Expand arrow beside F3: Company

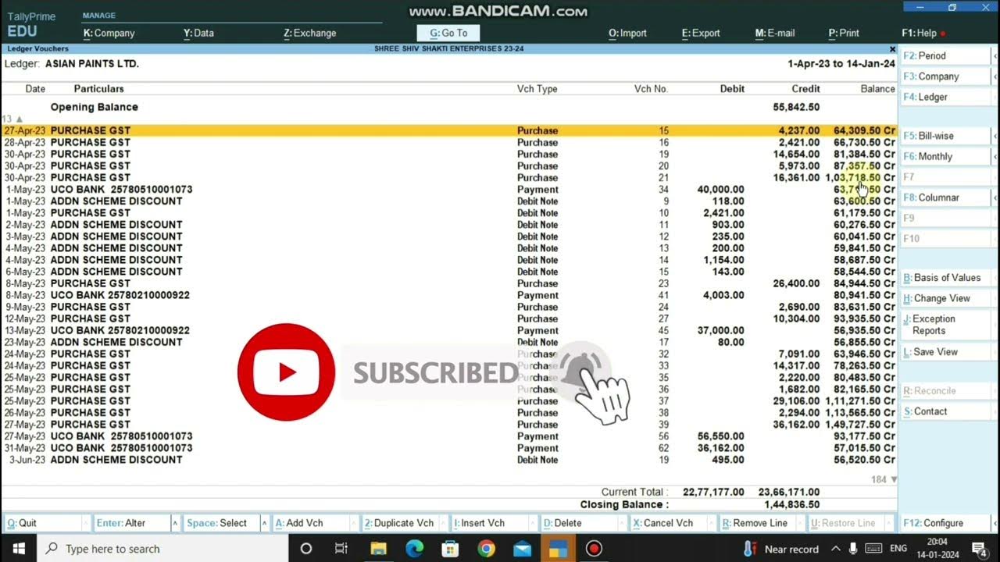995,76
